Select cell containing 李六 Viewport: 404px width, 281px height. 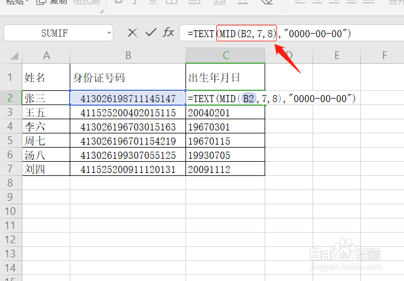(46, 126)
